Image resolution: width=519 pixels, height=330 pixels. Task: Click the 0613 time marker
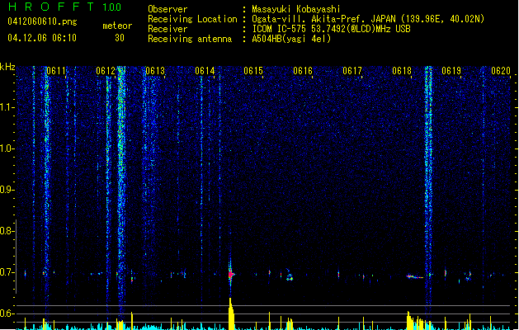pos(155,71)
